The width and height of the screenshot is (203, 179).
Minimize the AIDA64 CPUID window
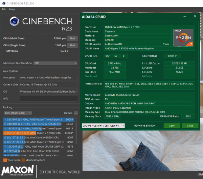click(185, 17)
